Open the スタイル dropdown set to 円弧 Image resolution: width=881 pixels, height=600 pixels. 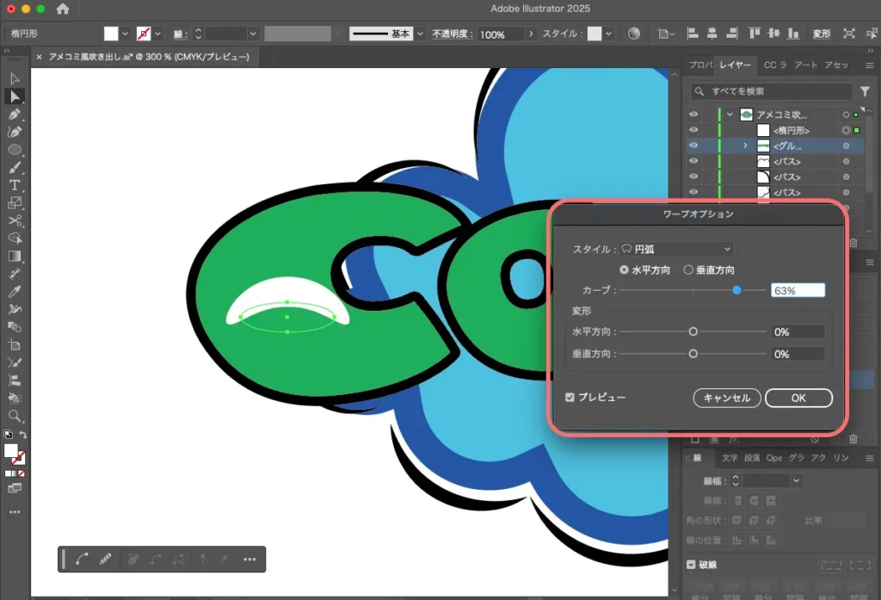[x=677, y=249]
